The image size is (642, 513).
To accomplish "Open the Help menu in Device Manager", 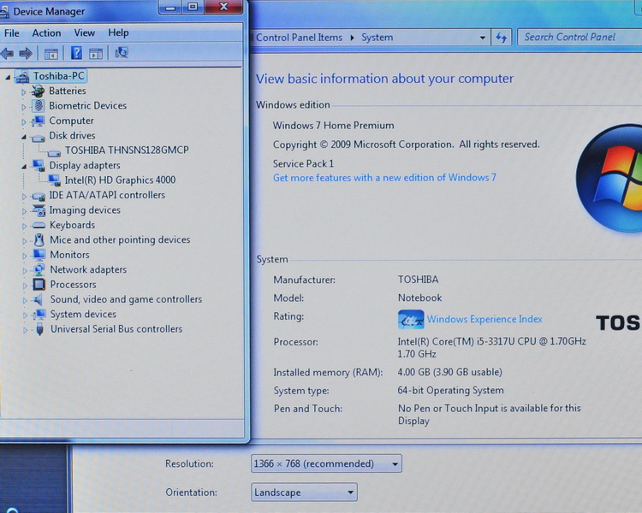I will coord(118,32).
